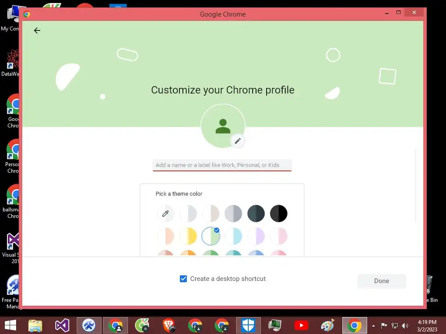This screenshot has height=334, width=446.
Task: Pick the dark slate theme color
Action: [256, 214]
